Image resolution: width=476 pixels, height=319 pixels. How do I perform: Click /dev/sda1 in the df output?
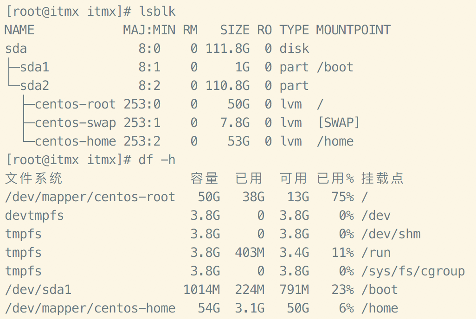[38, 290]
